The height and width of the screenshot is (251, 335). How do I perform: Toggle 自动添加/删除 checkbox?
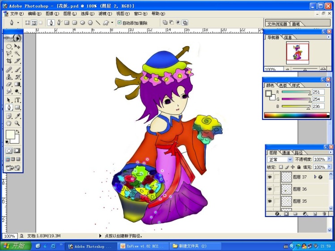pos(120,22)
